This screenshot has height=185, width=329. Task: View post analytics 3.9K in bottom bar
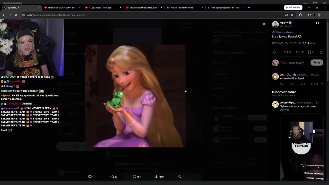click(160, 177)
